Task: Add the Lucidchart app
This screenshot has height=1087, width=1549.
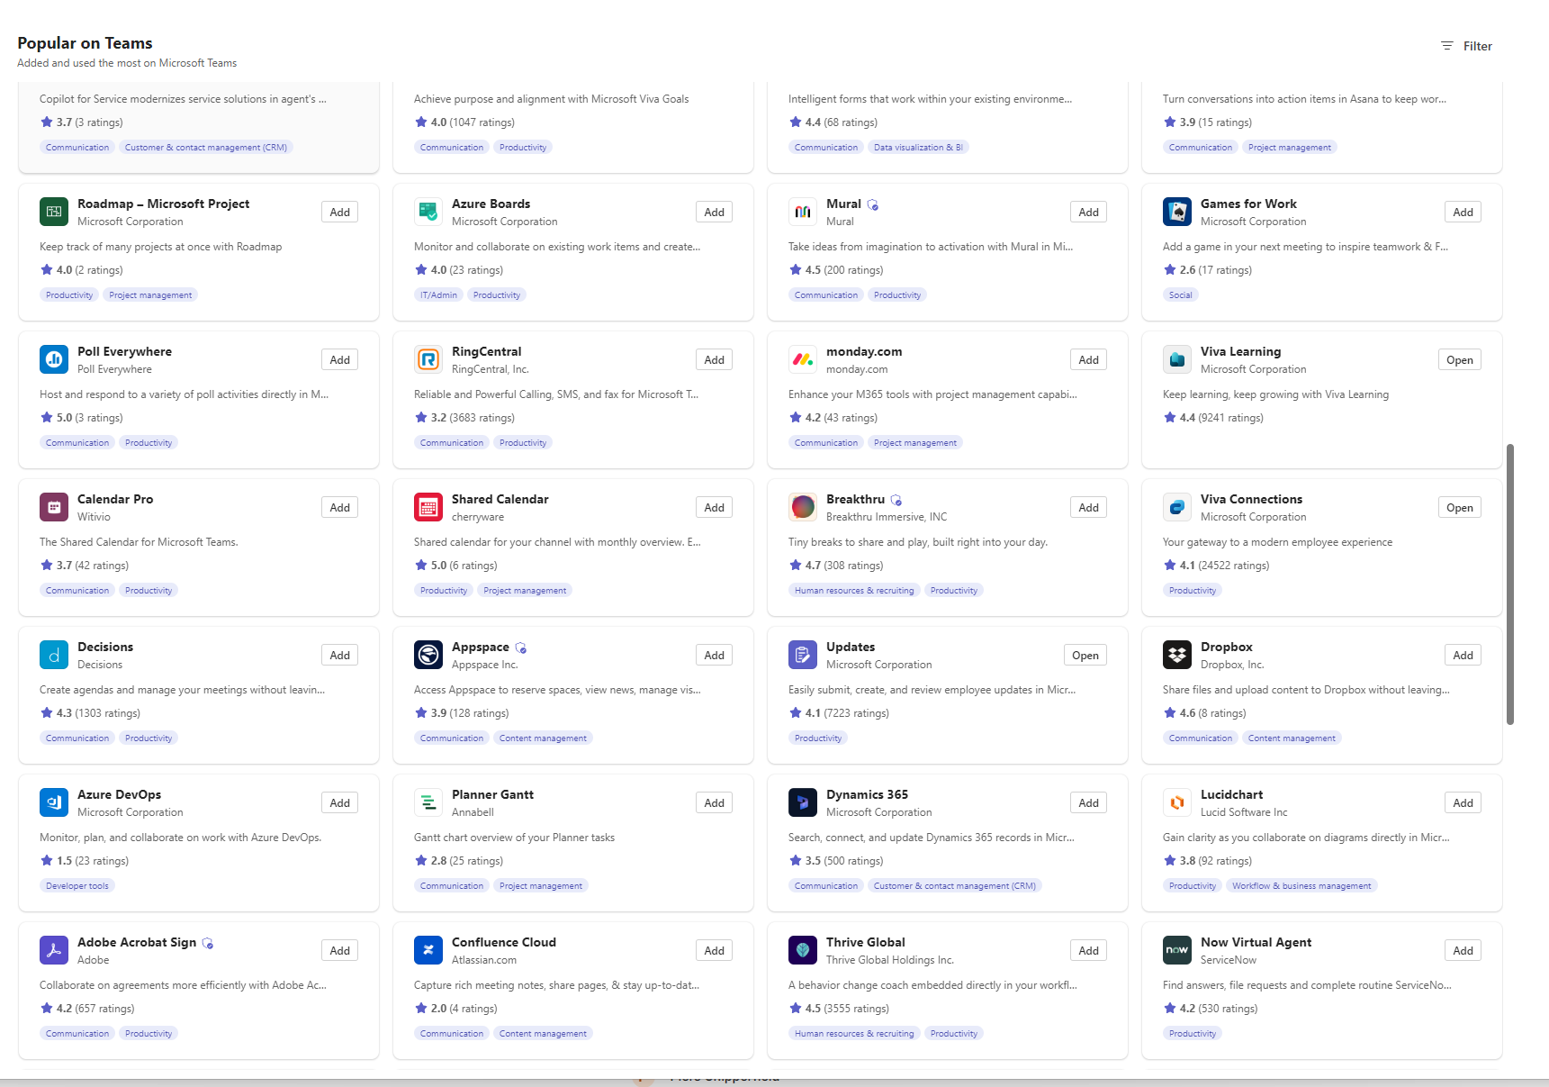Action: point(1463,803)
